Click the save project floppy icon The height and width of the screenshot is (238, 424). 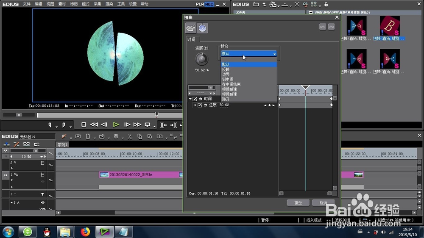[x=116, y=137]
